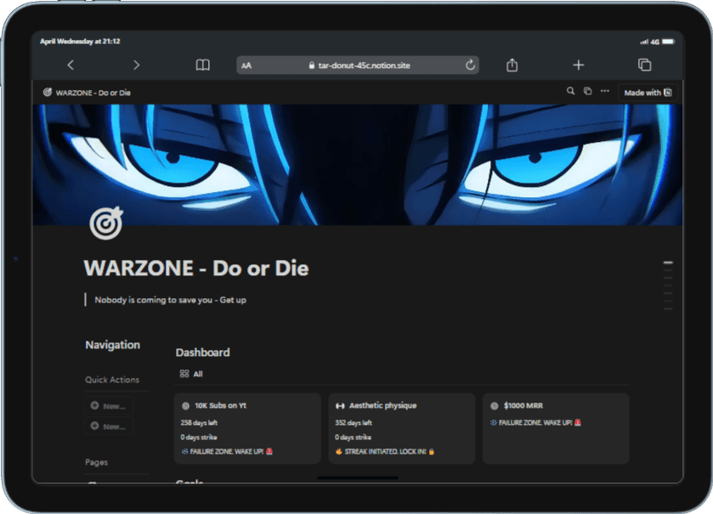Click the "352 days left" text

(x=354, y=422)
